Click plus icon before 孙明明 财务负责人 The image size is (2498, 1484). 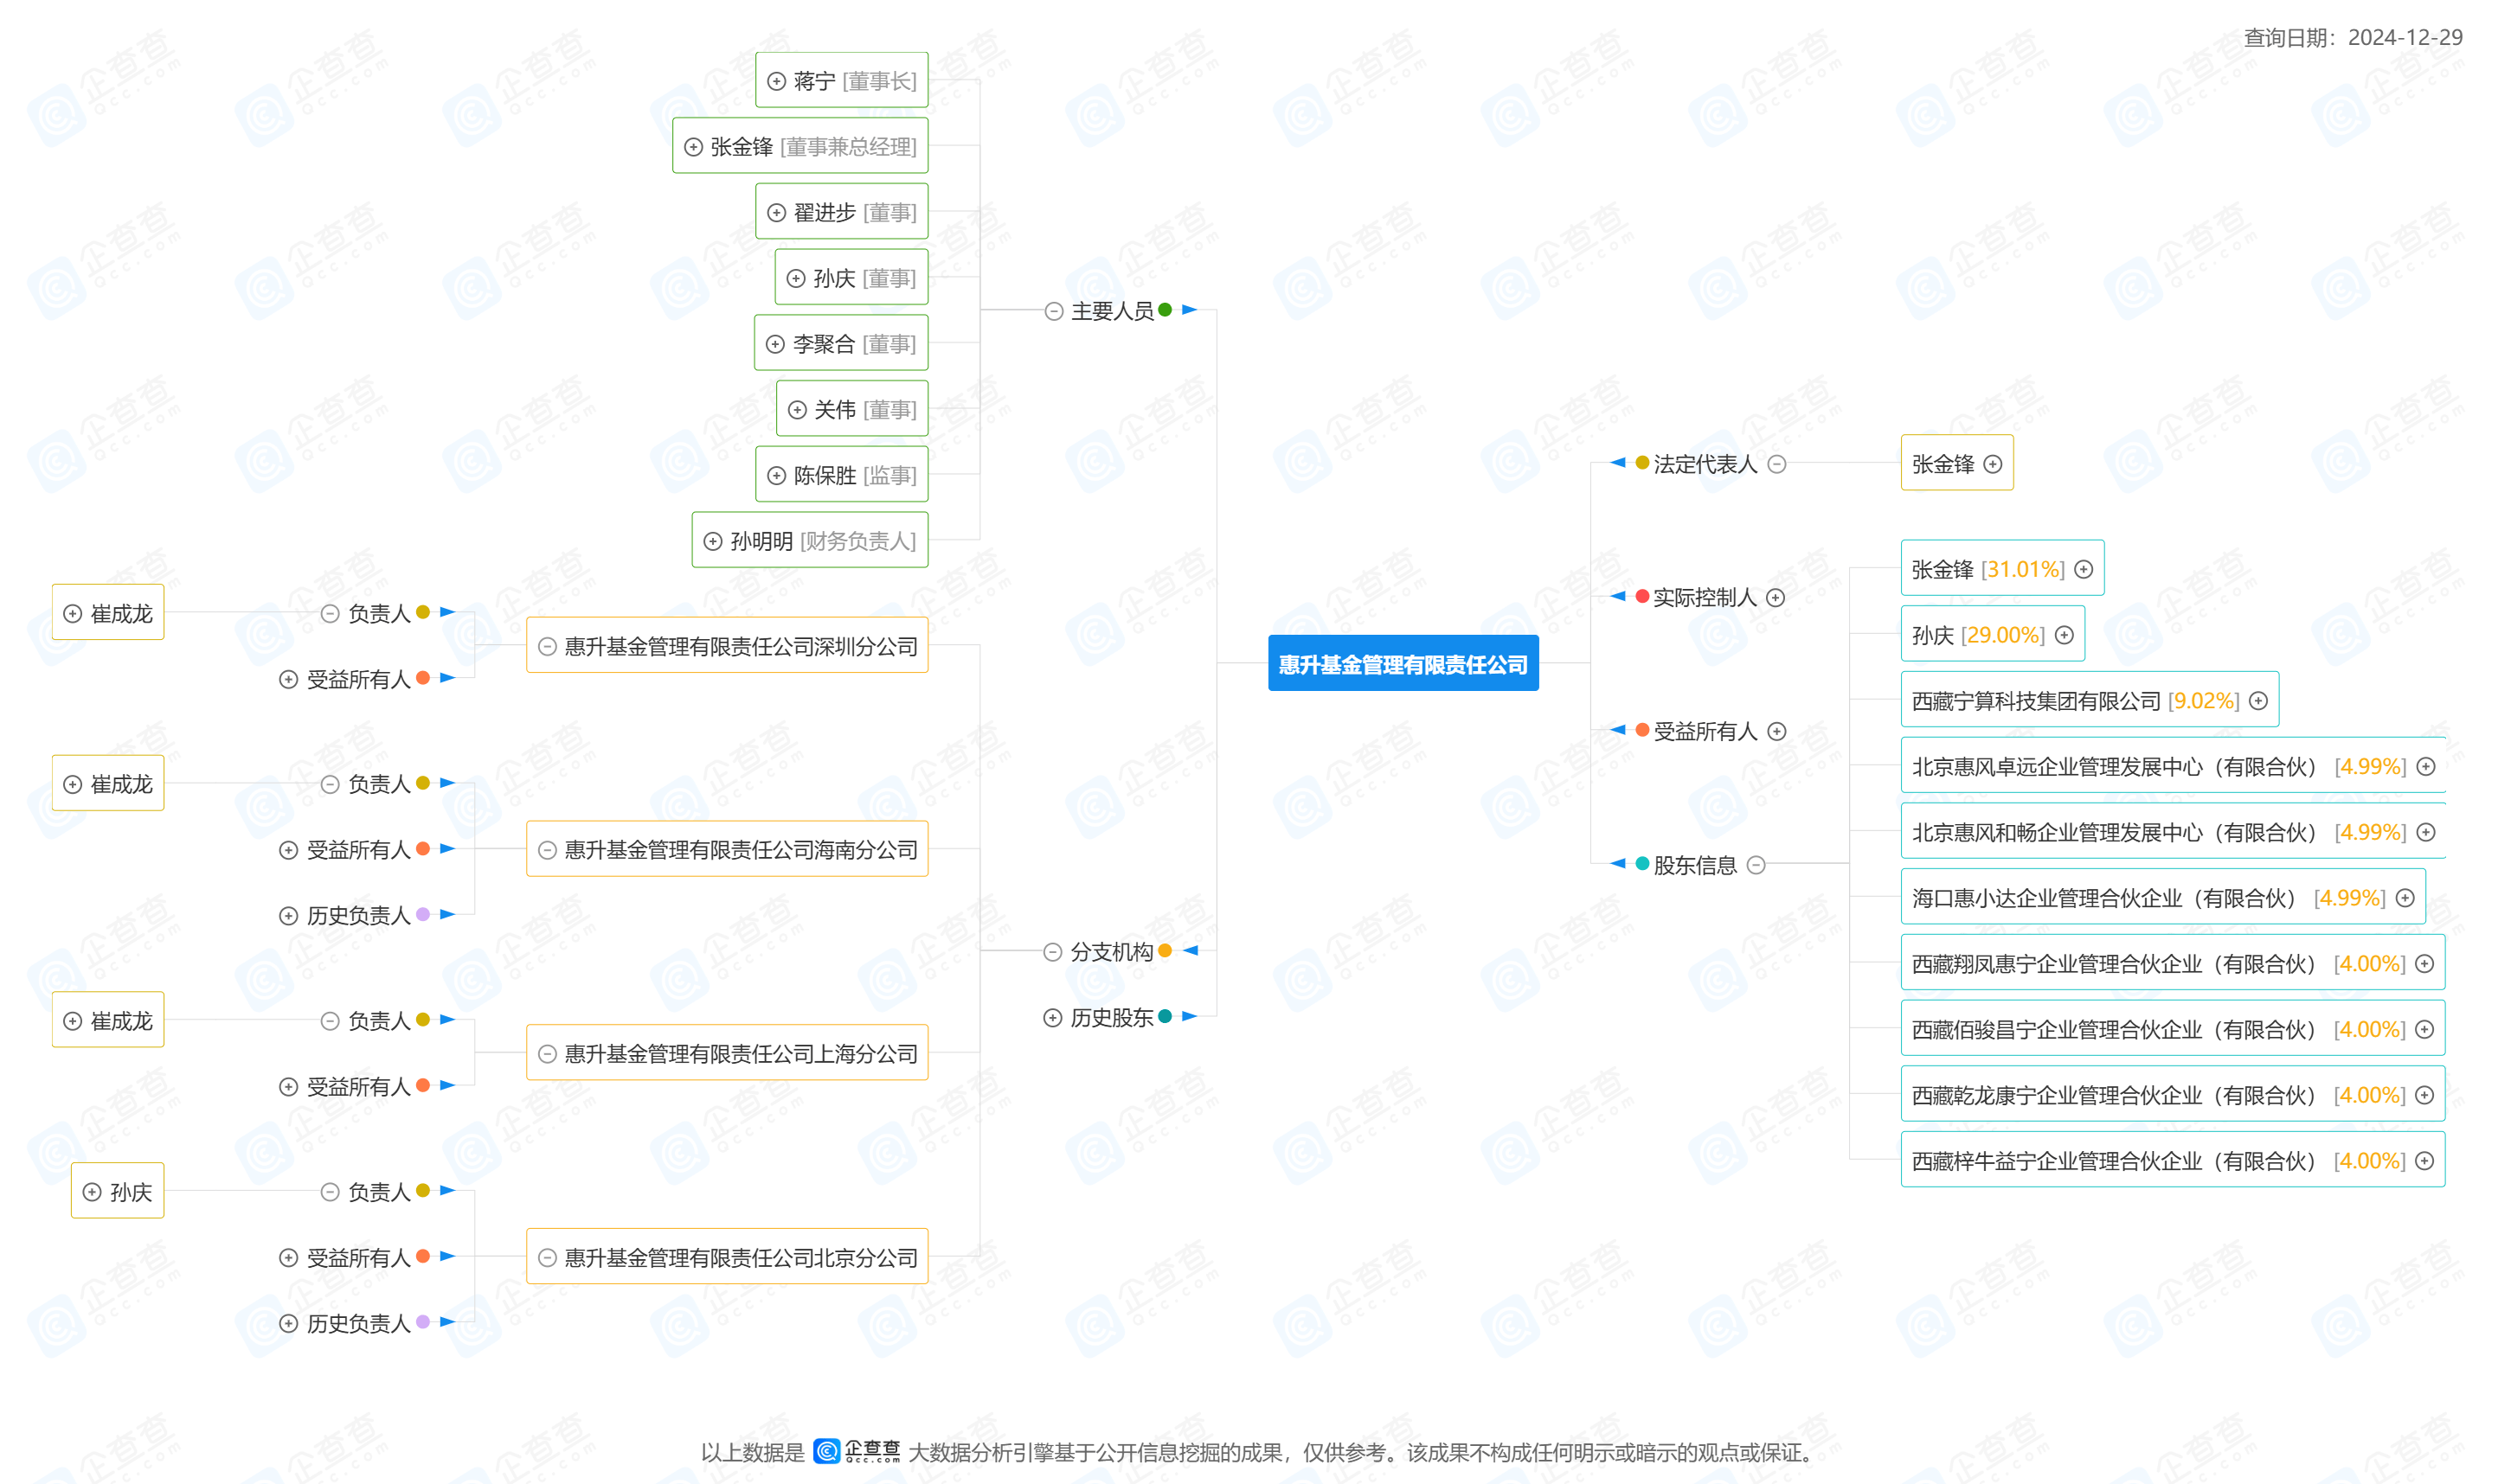pos(712,541)
